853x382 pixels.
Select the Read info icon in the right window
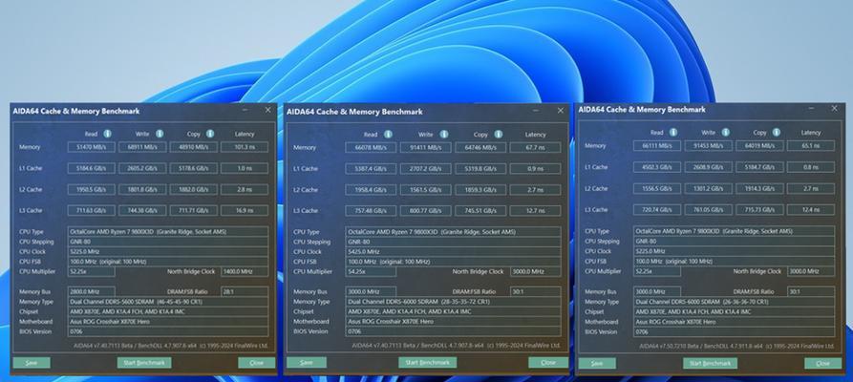(673, 132)
